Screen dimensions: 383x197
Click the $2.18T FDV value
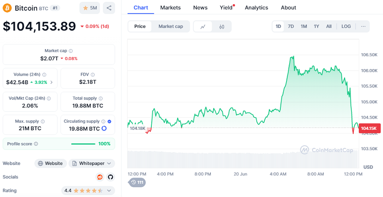click(x=88, y=82)
